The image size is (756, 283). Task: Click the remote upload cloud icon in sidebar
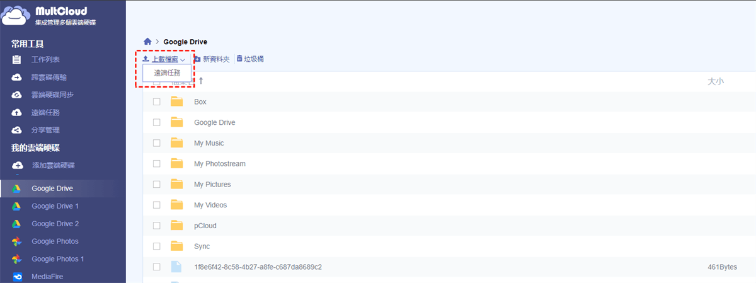coord(17,112)
